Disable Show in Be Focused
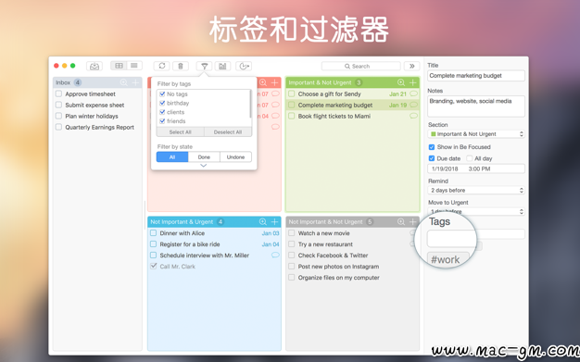 (x=432, y=147)
